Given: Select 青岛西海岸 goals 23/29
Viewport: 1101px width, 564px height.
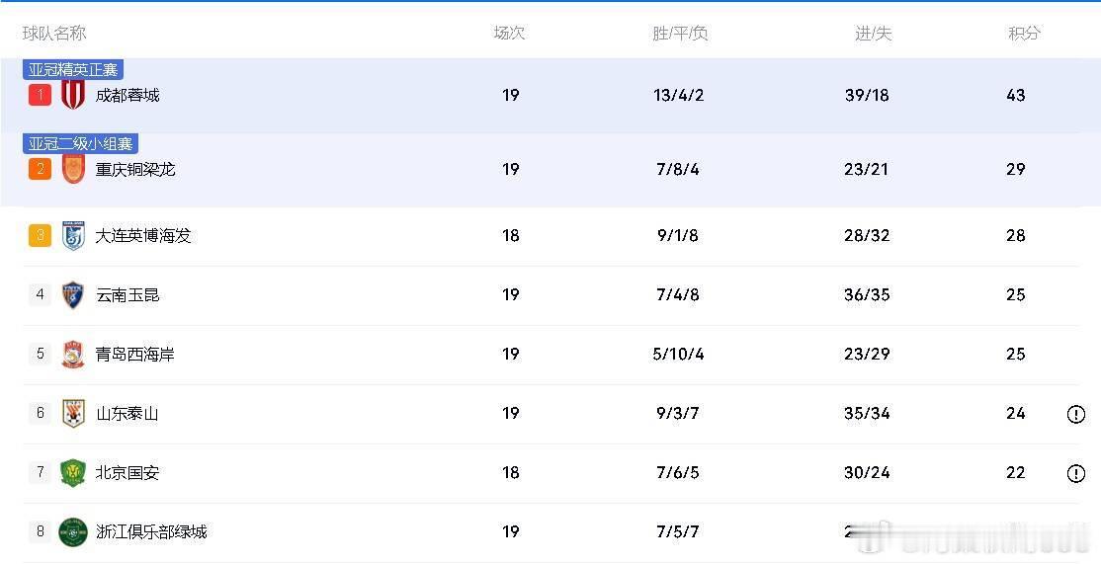Looking at the screenshot, I should pos(867,355).
